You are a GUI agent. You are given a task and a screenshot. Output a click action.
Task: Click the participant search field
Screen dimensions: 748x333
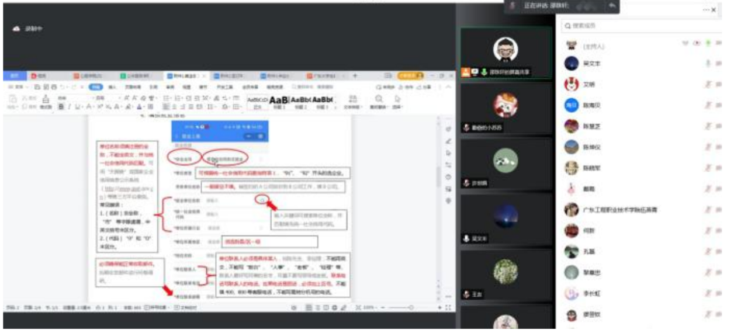tap(637, 26)
